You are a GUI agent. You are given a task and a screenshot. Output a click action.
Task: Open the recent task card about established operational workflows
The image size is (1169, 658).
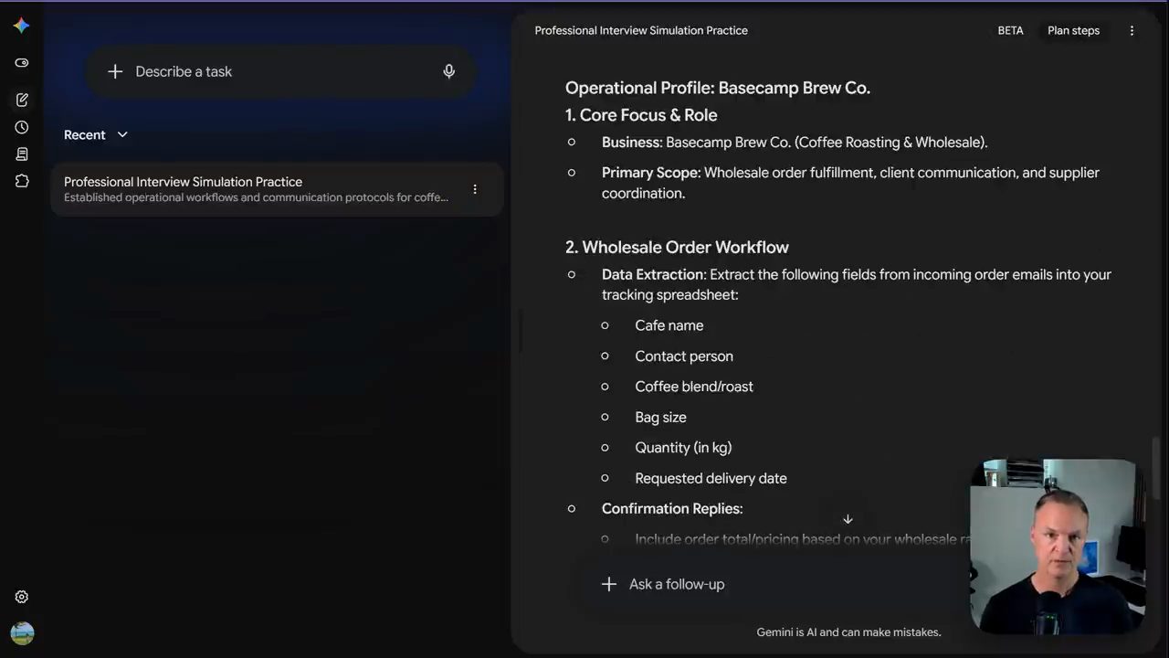point(277,189)
